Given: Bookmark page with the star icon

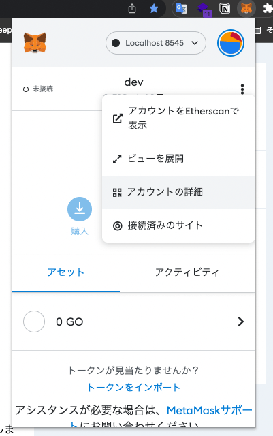Looking at the screenshot, I should (x=154, y=8).
